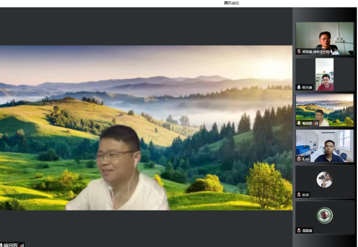Click red signal bars icon on landscape thumbnail
The width and height of the screenshot is (358, 247).
[316, 123]
